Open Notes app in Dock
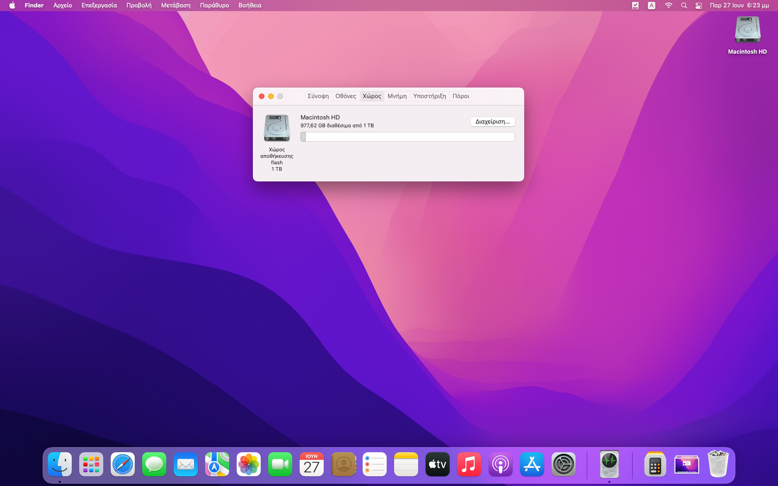 [406, 464]
